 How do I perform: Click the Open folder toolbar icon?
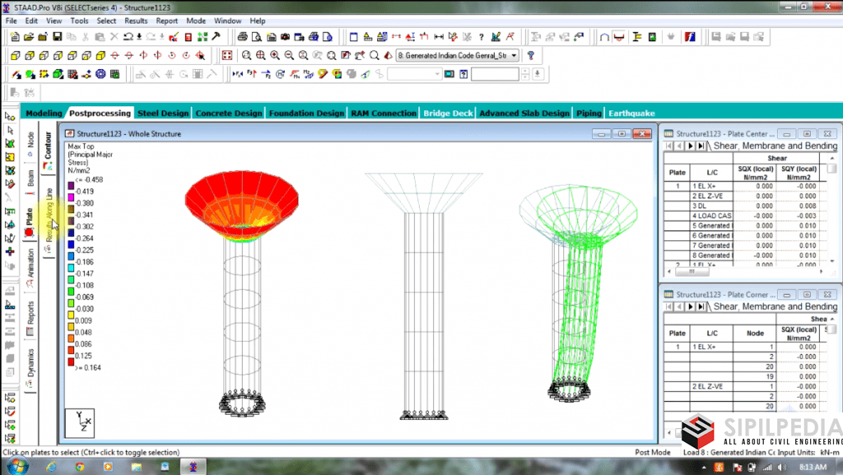tap(29, 37)
